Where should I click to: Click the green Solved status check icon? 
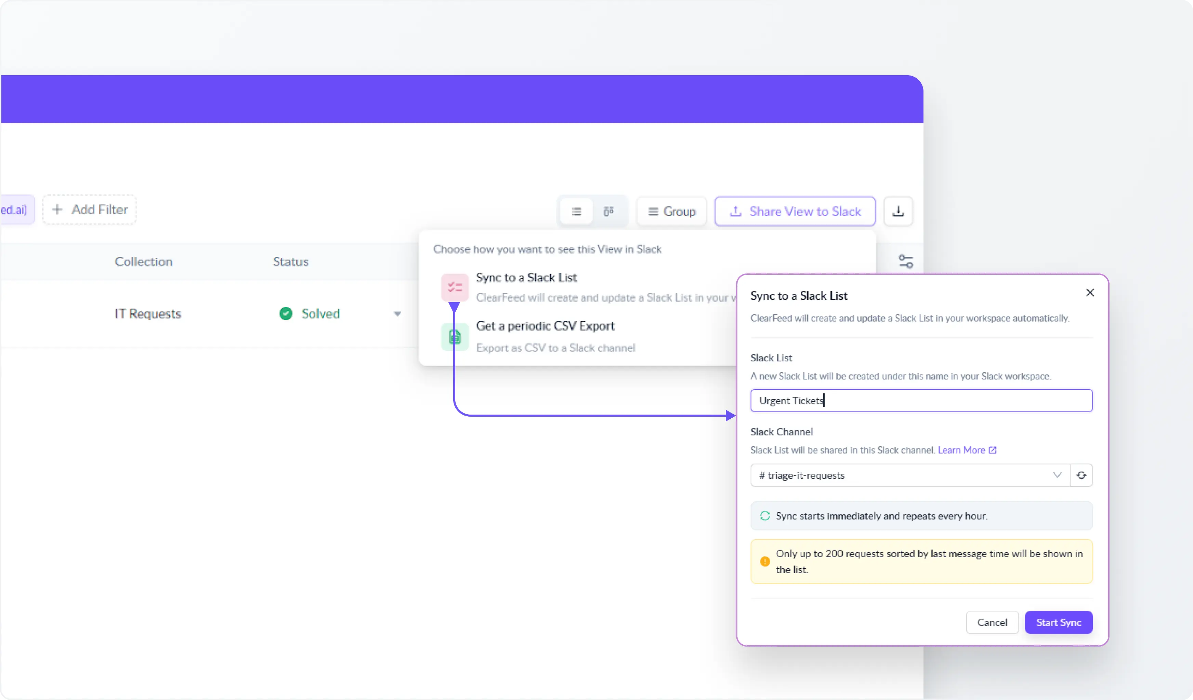(x=286, y=313)
